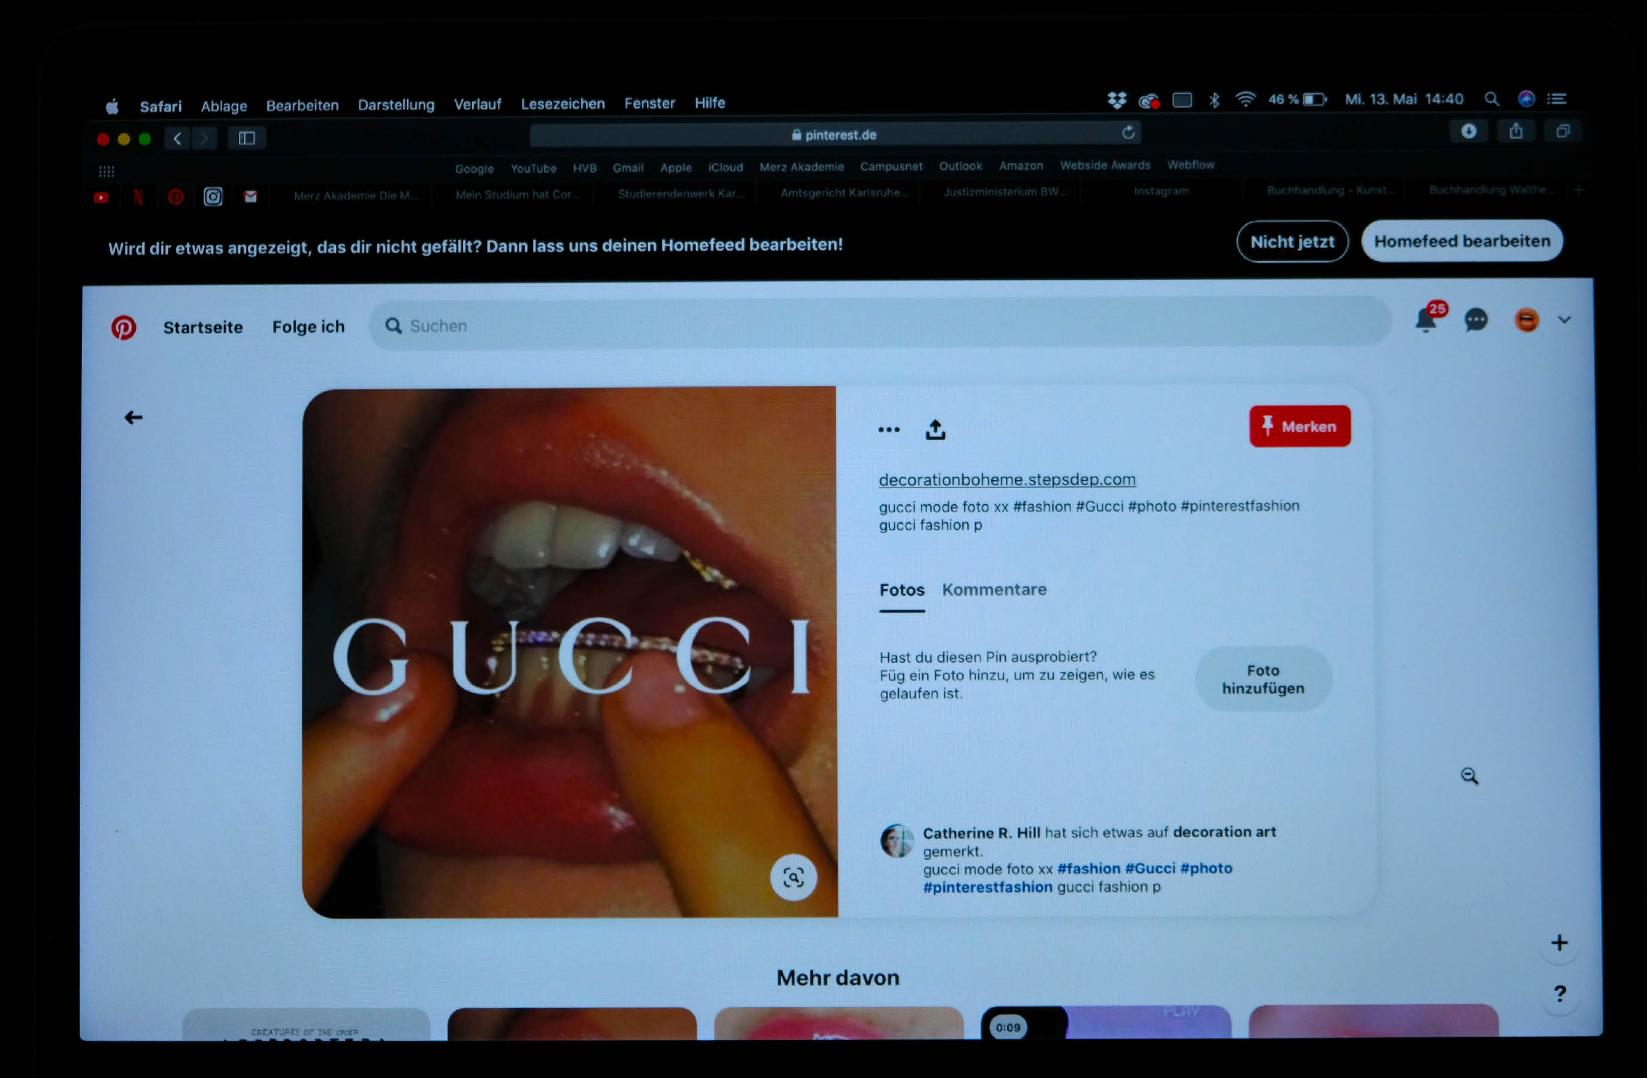
Task: Expand the account chevron next to the avatar
Action: point(1564,320)
